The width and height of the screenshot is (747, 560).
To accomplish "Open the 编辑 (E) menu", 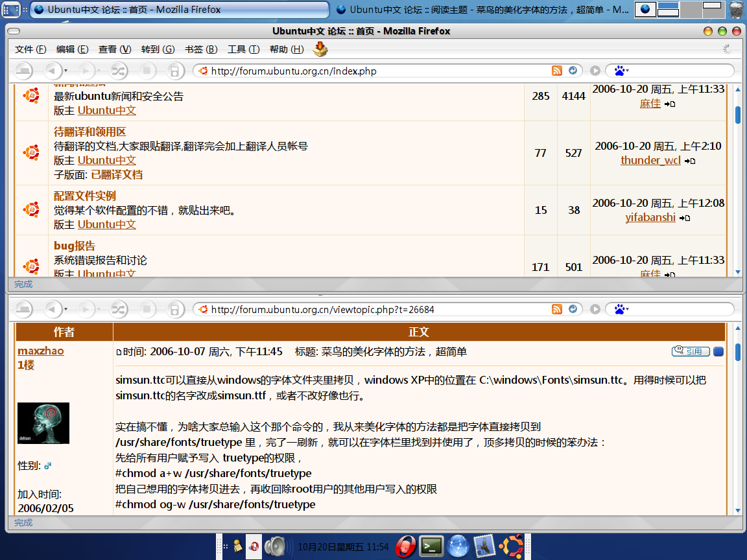I will click(x=73, y=49).
